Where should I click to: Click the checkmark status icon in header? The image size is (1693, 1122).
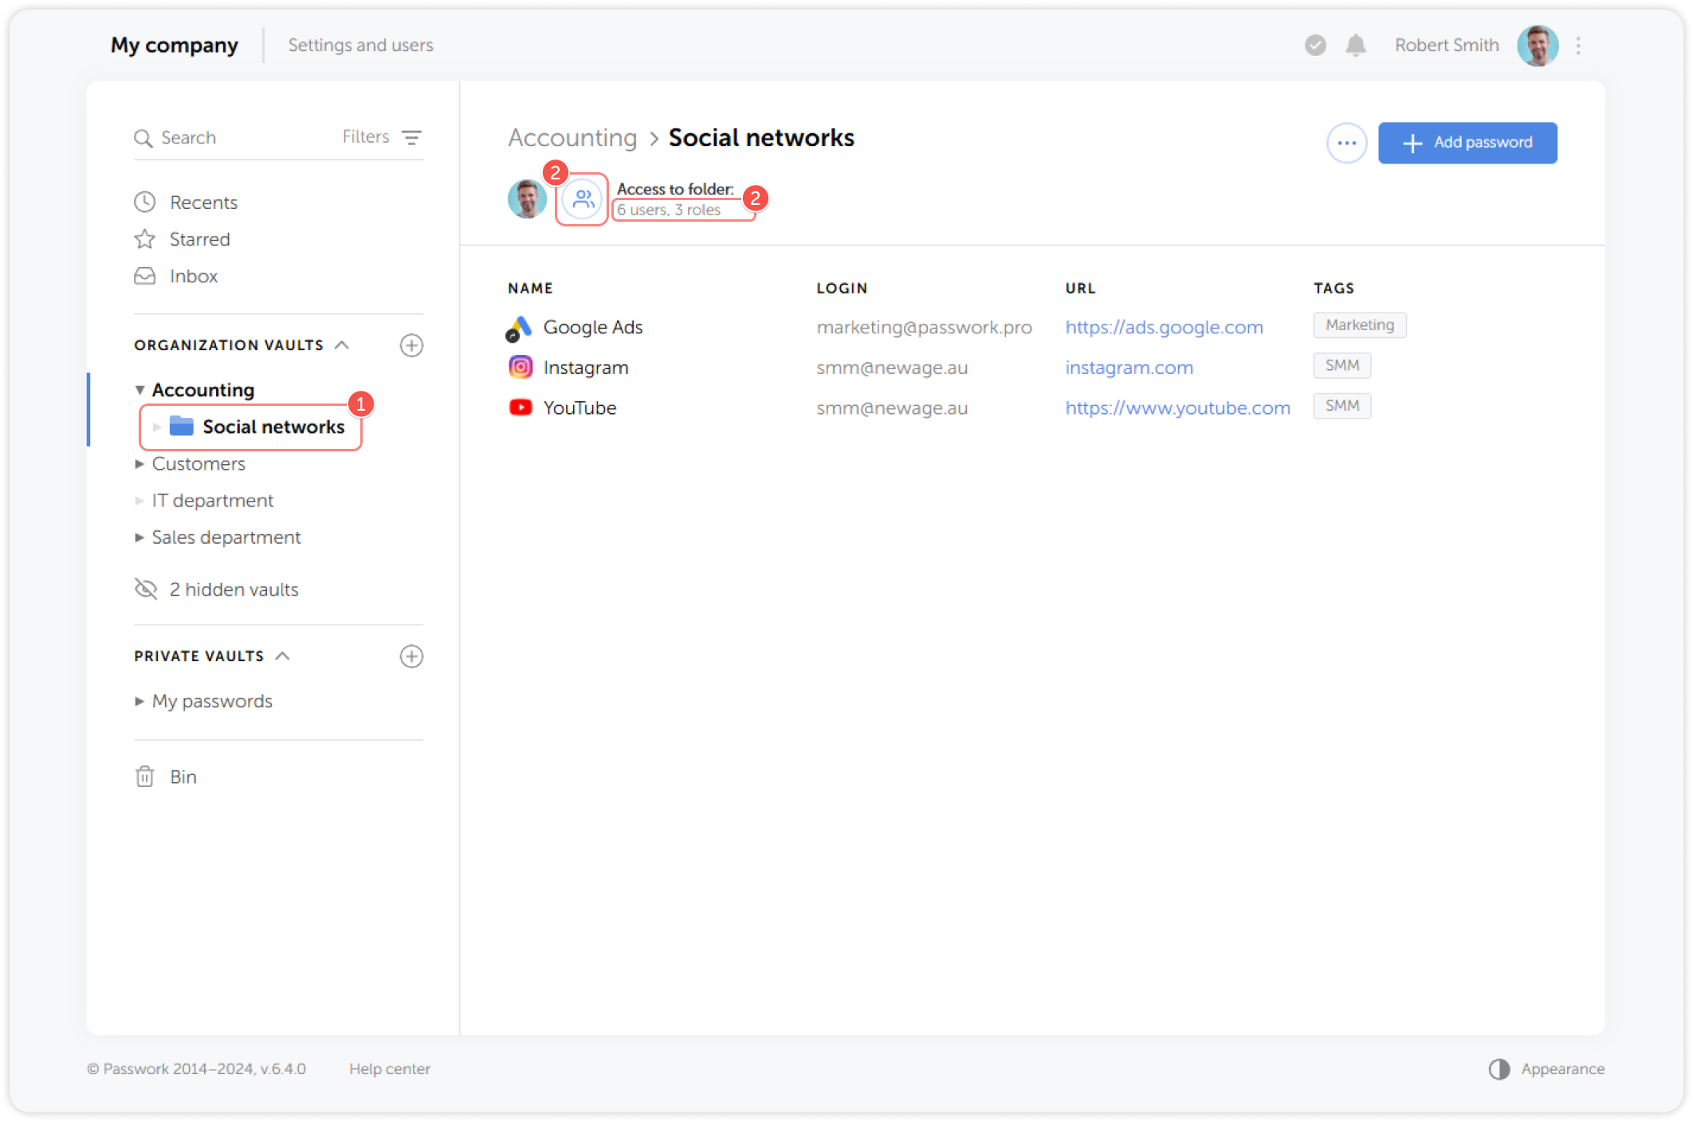click(x=1315, y=45)
